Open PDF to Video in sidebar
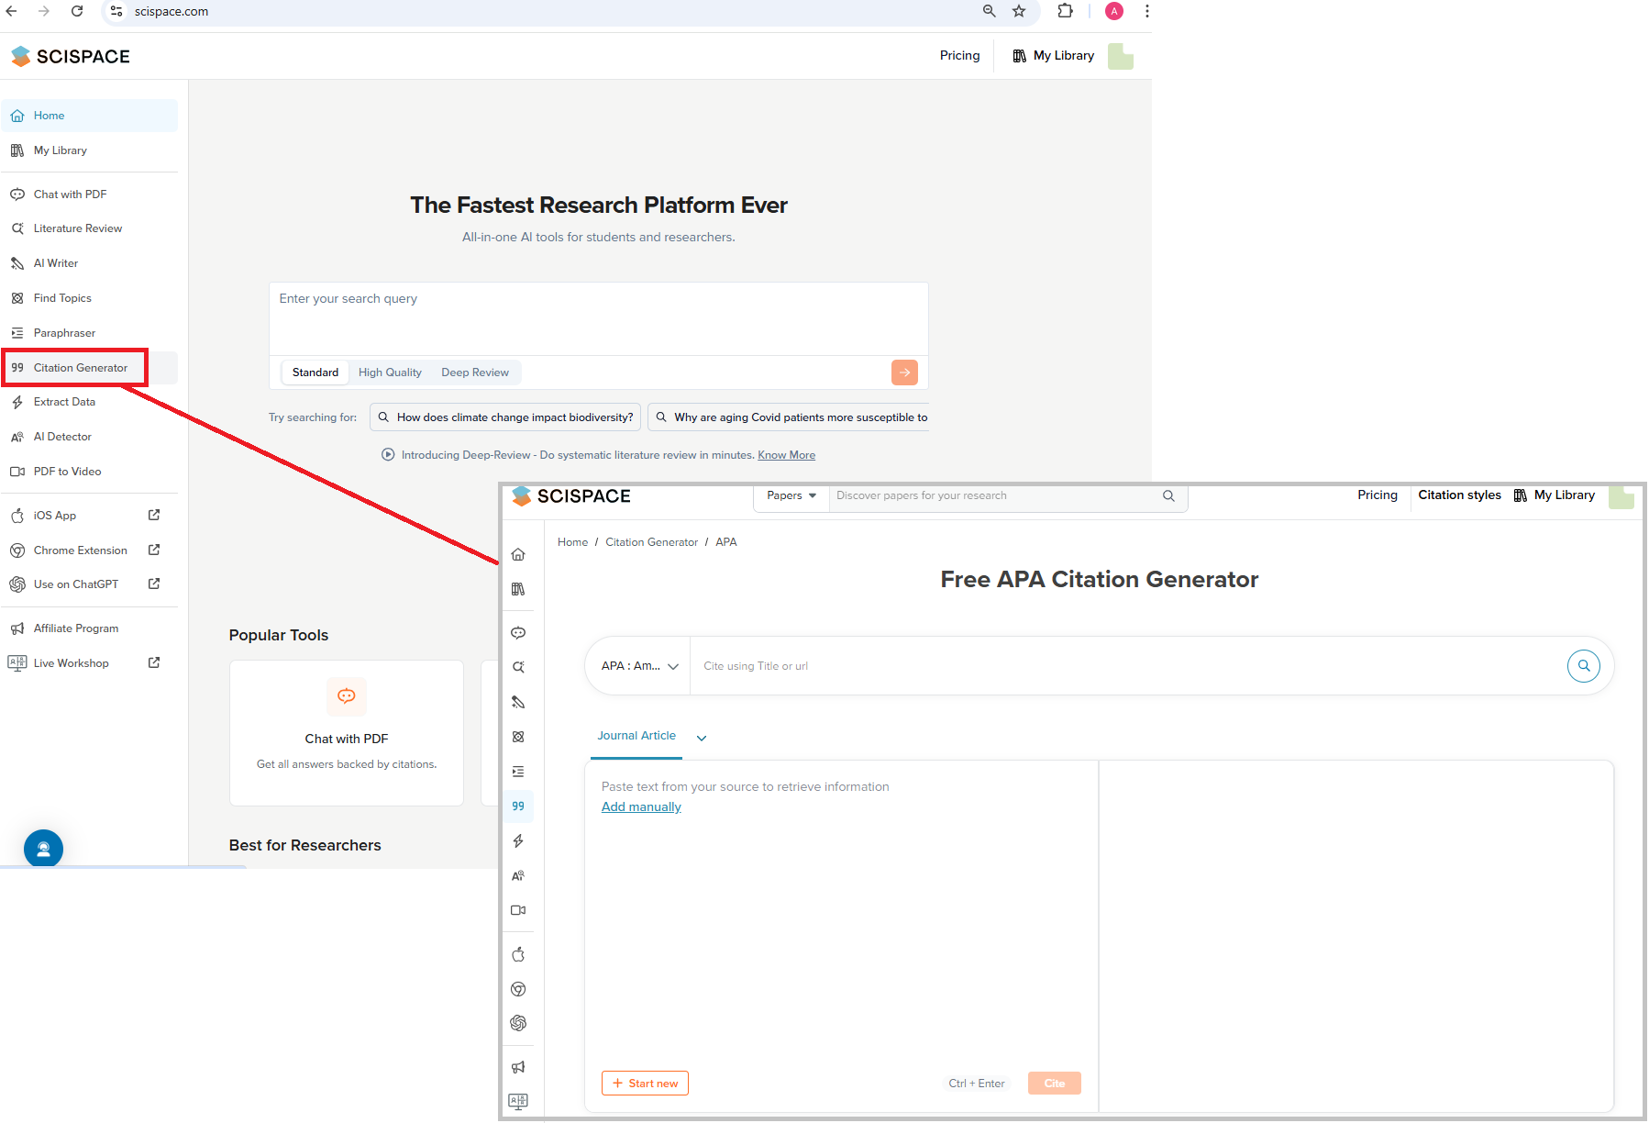 pyautogui.click(x=90, y=472)
